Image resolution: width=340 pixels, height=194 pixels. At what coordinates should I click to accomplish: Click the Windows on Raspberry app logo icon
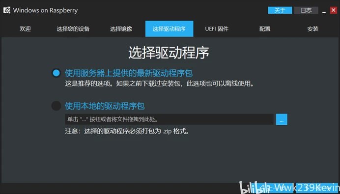click(x=7, y=10)
